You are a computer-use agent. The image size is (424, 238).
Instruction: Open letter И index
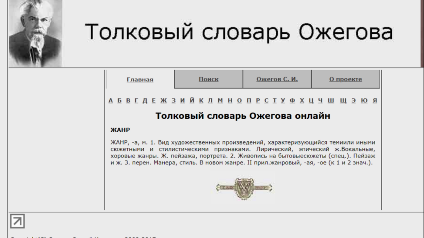click(183, 101)
